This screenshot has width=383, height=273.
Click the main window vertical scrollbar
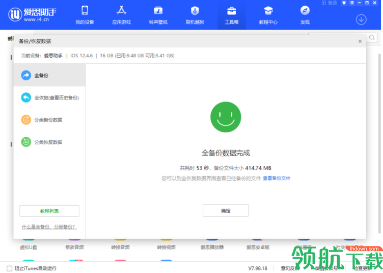pyautogui.click(x=379, y=143)
